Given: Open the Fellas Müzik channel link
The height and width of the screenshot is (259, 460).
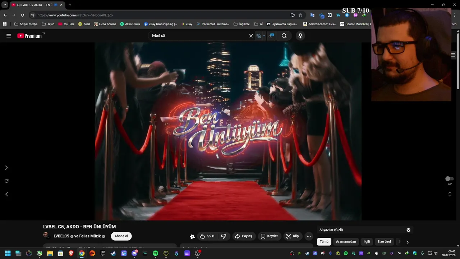Looking at the screenshot, I should click(90, 236).
